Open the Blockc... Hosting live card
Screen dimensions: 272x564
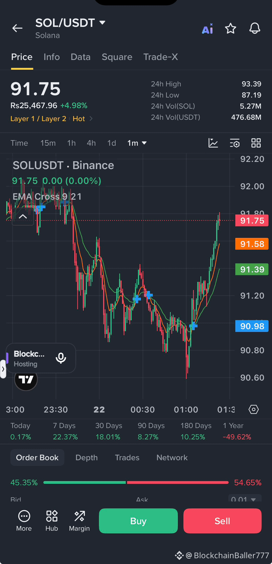41,358
